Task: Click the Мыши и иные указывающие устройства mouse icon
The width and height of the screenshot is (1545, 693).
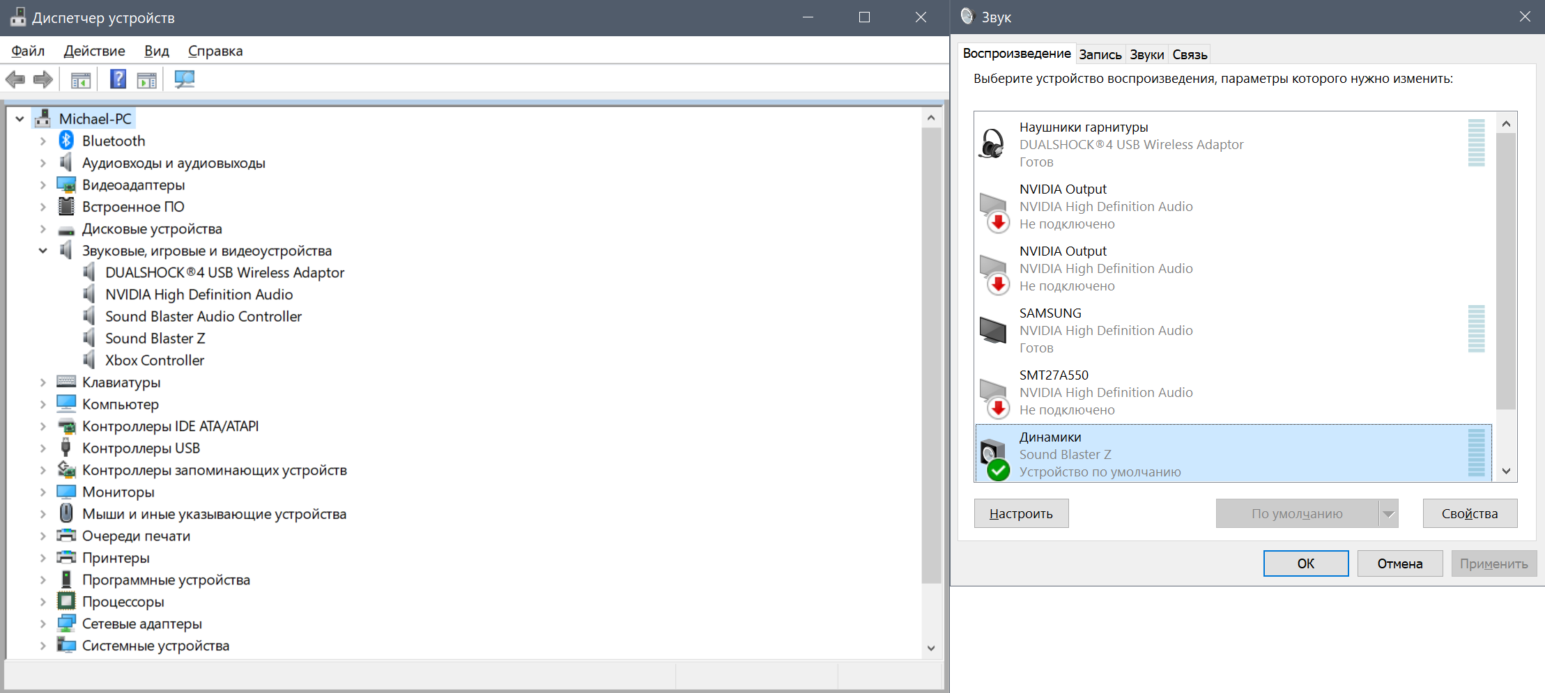Action: click(66, 513)
